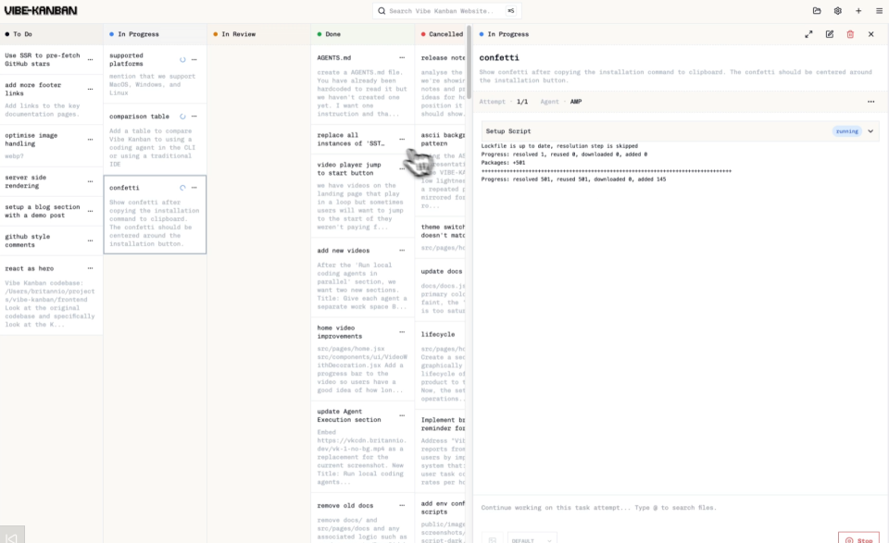
Task: Open menu for 'optimise image handling' card
Action: 90,140
